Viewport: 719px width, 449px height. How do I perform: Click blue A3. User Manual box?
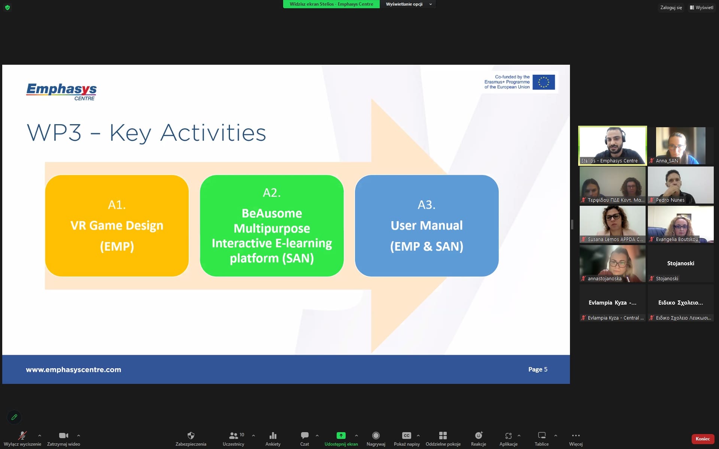[427, 226]
